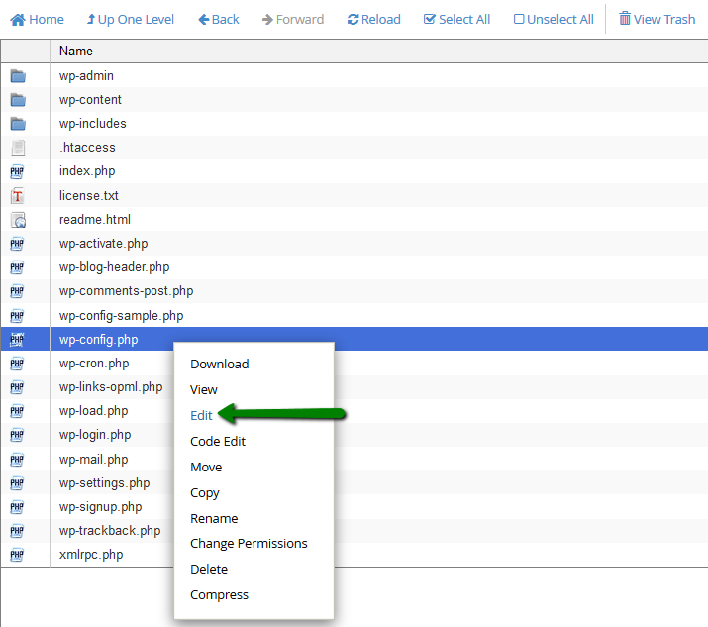Select the license.txt file name
This screenshot has width=708, height=627.
click(88, 195)
